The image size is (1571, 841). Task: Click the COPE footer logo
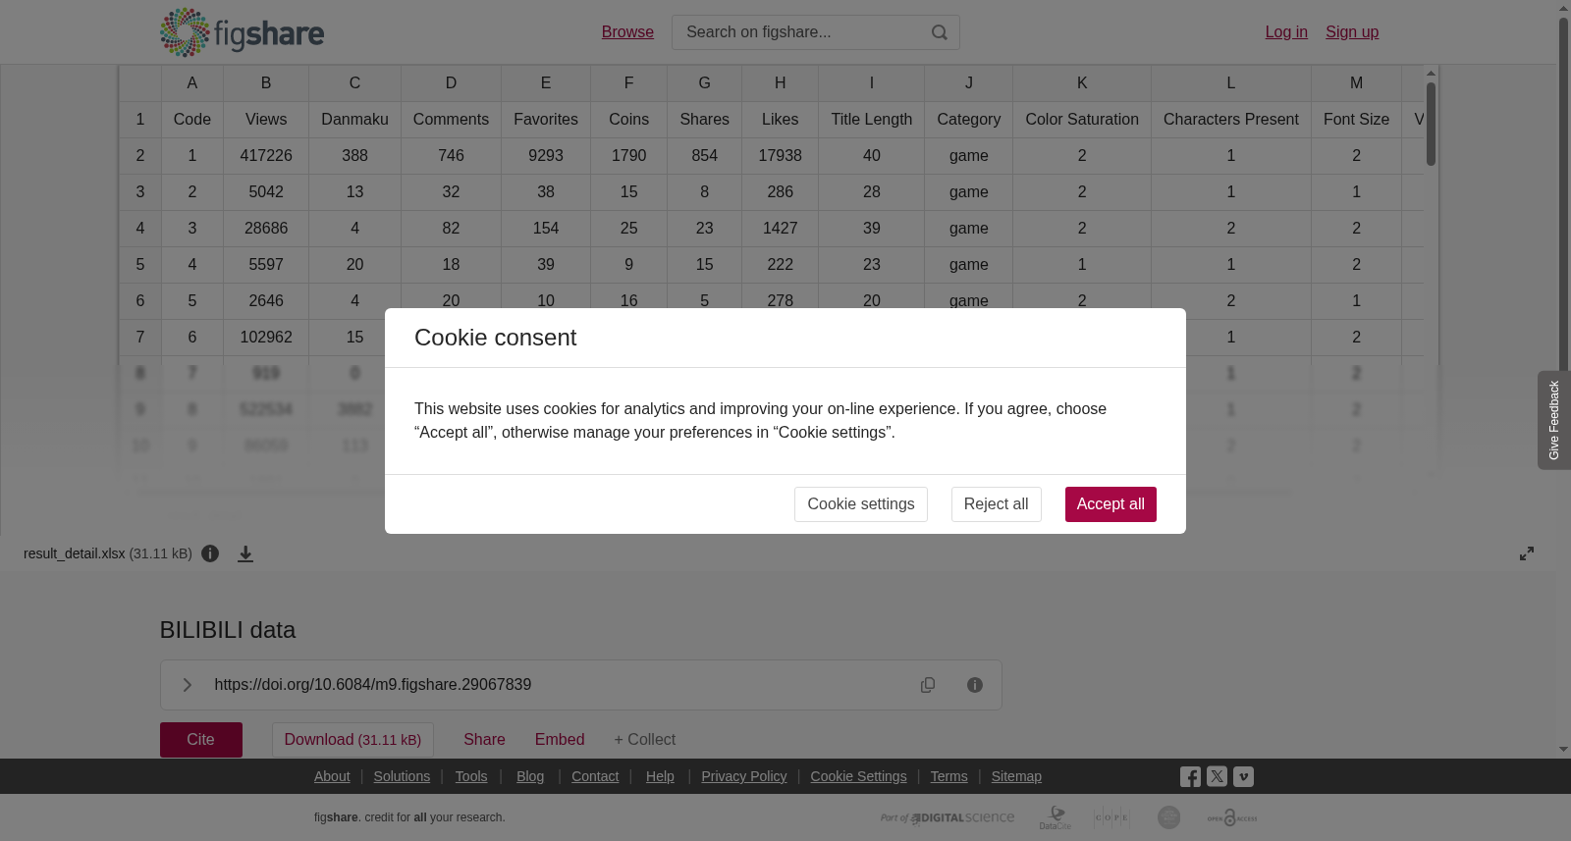pos(1112,817)
